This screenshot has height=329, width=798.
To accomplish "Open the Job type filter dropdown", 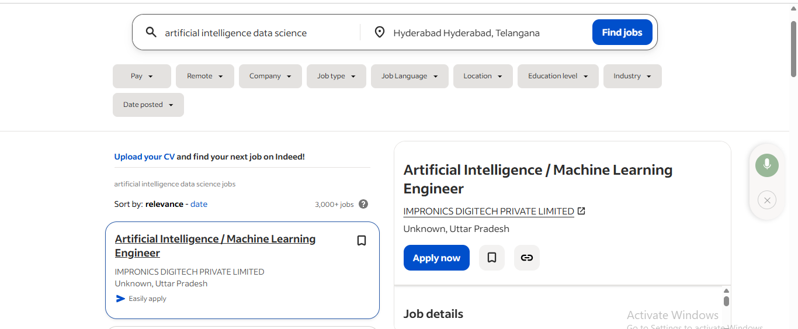I will (336, 76).
